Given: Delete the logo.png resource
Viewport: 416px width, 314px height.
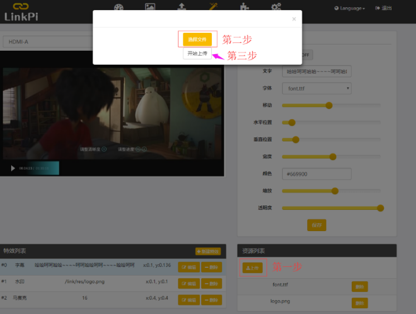Looking at the screenshot, I should point(360,303).
